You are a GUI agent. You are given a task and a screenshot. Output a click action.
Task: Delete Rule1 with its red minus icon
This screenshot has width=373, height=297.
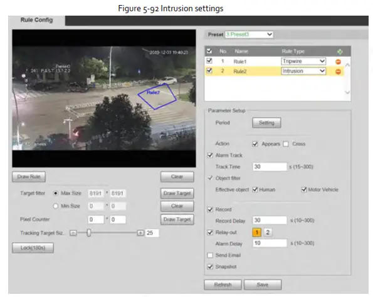pos(338,62)
